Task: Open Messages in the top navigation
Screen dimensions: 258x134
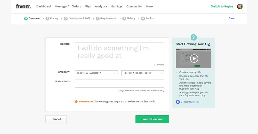Action: click(x=61, y=6)
